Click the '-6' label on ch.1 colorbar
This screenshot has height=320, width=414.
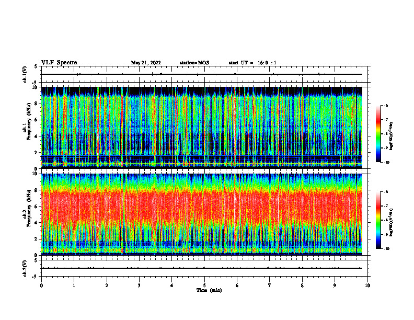(386, 105)
